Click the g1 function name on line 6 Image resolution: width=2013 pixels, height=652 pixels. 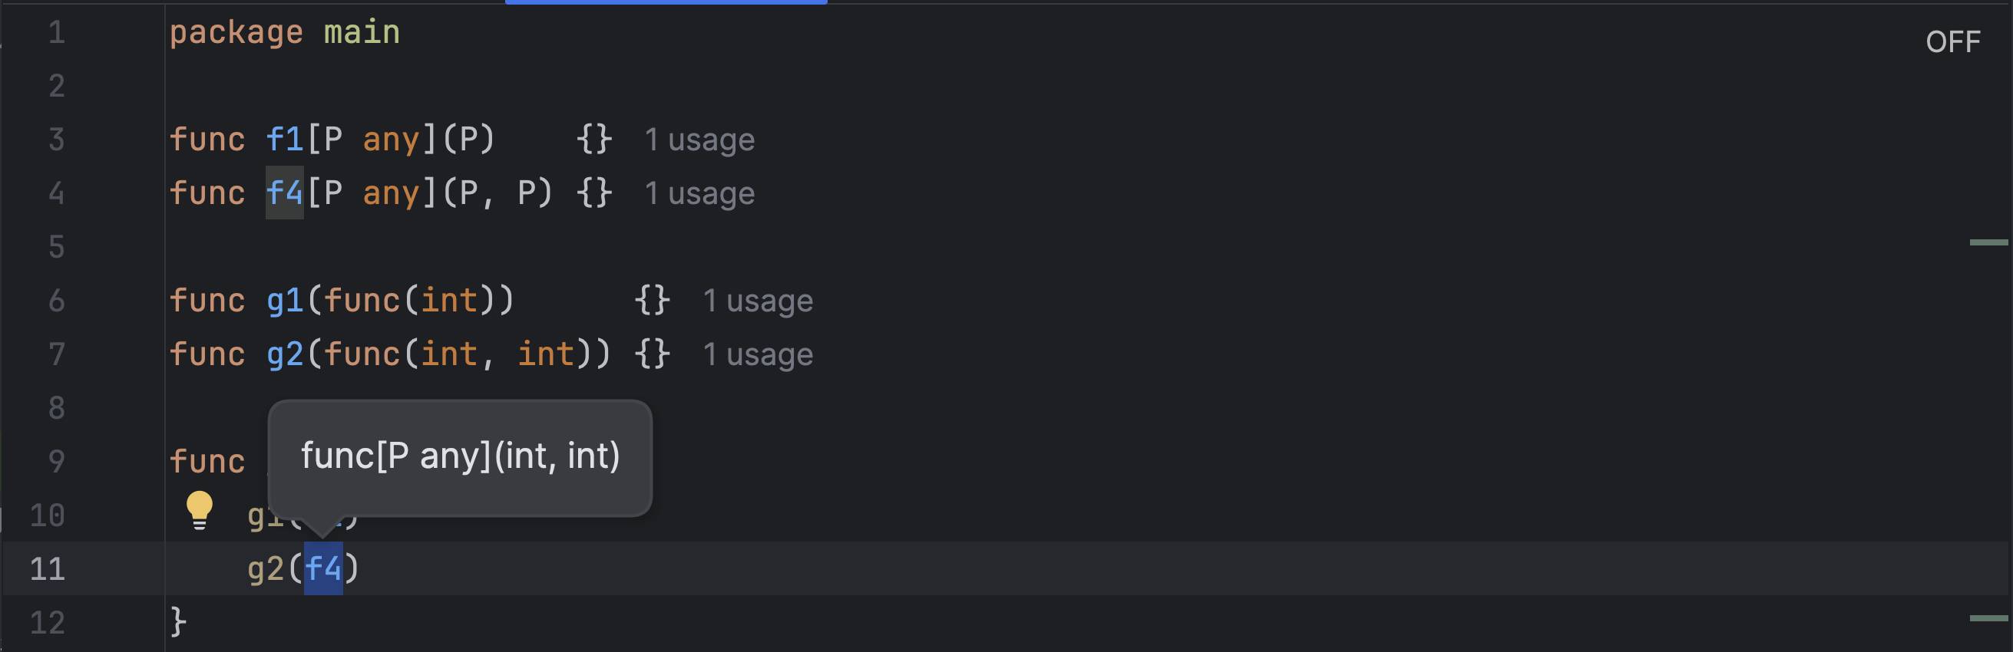click(284, 301)
